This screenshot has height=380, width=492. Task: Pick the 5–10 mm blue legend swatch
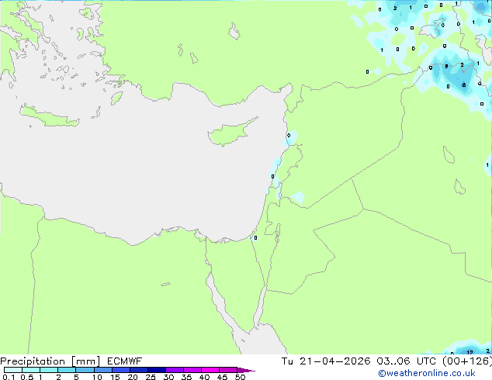[x=85, y=370]
